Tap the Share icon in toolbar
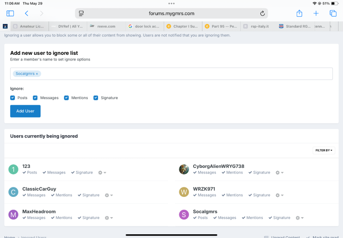 click(299, 13)
